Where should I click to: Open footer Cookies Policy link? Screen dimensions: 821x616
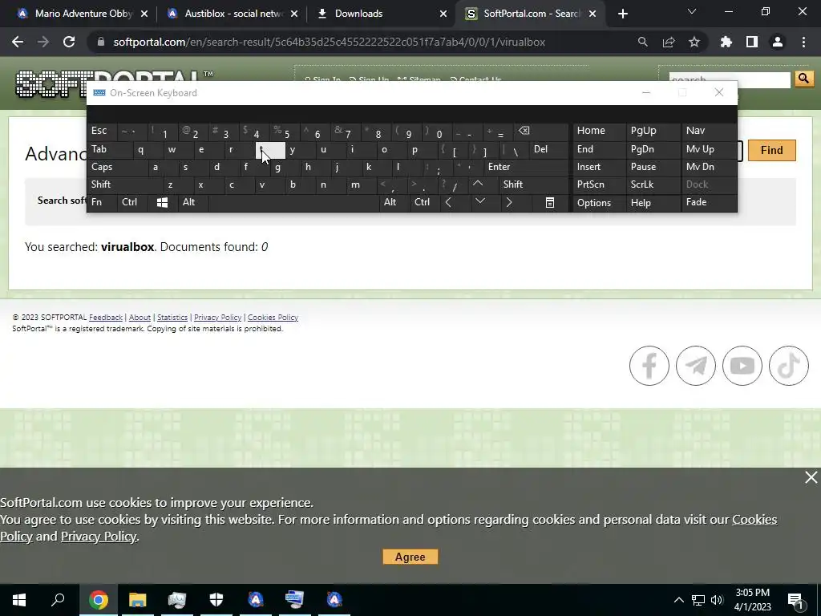point(273,318)
